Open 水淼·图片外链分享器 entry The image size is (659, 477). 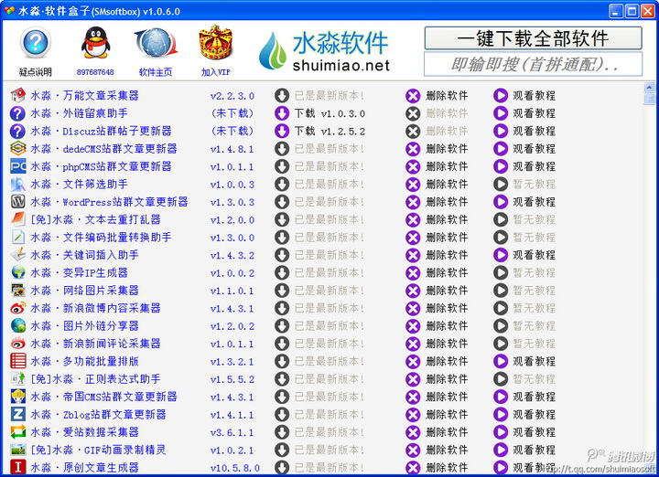84,326
